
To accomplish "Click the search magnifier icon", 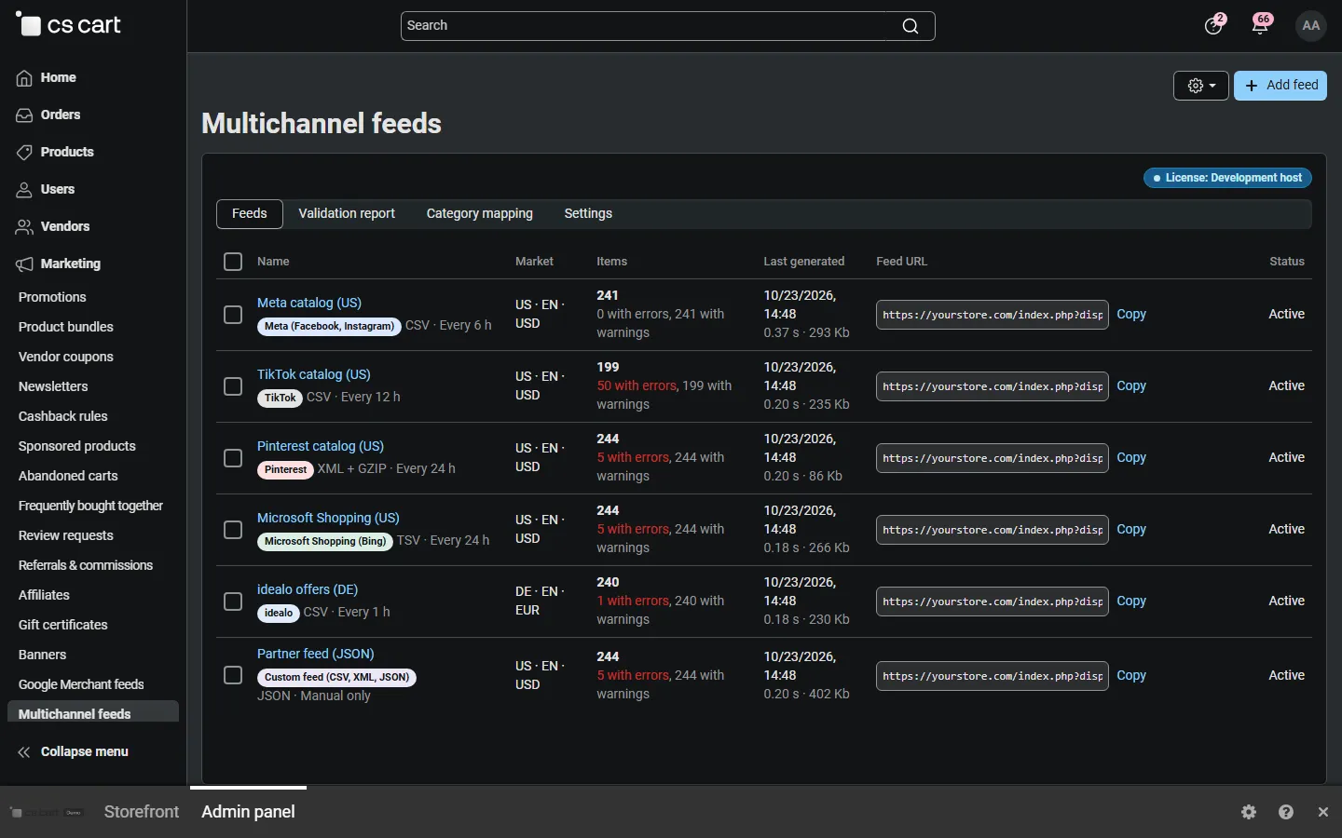I will 911,26.
